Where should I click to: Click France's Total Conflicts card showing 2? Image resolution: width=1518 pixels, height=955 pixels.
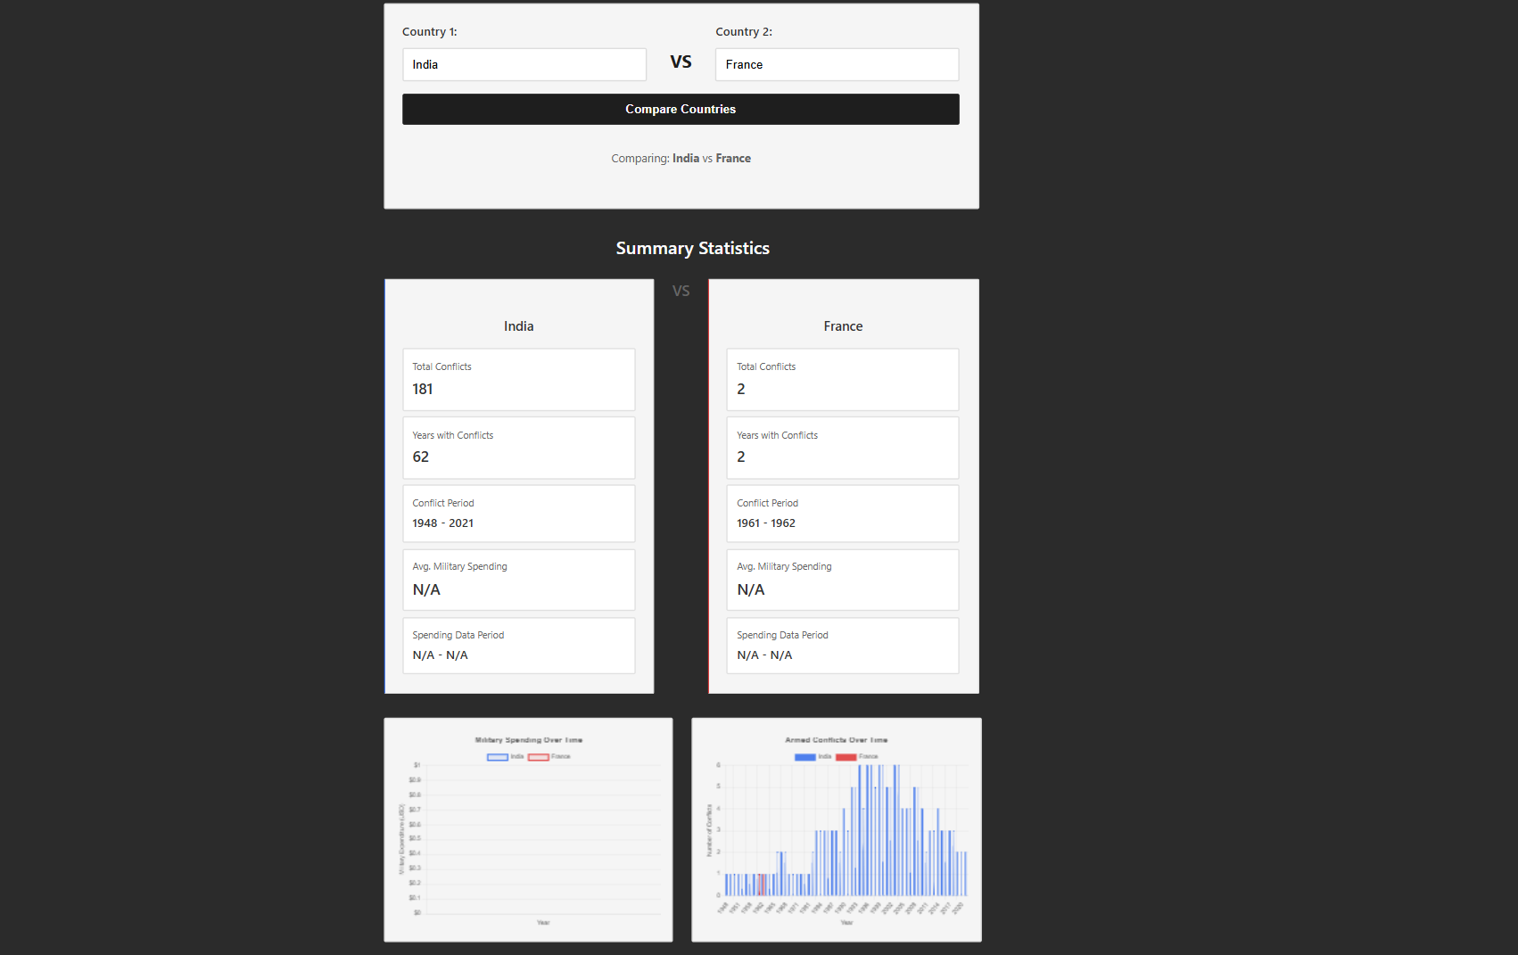[x=842, y=380]
